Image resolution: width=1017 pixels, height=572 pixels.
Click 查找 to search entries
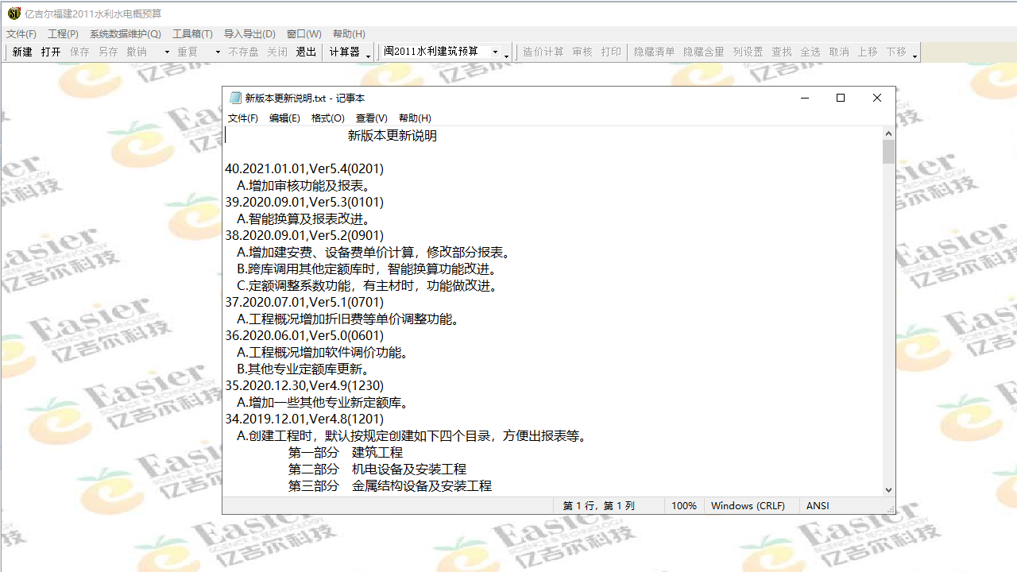point(781,52)
